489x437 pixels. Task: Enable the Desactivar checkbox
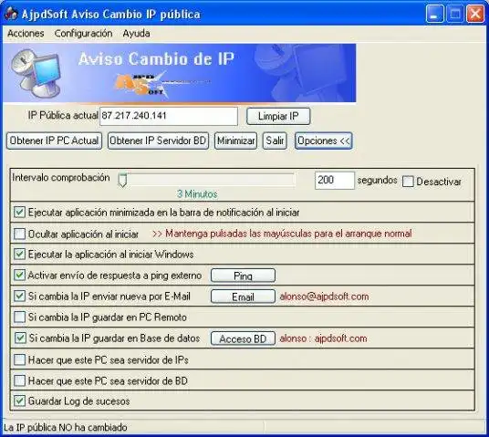point(408,182)
